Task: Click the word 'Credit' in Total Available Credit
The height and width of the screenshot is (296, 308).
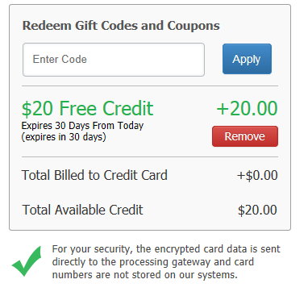Action: pyautogui.click(x=126, y=210)
